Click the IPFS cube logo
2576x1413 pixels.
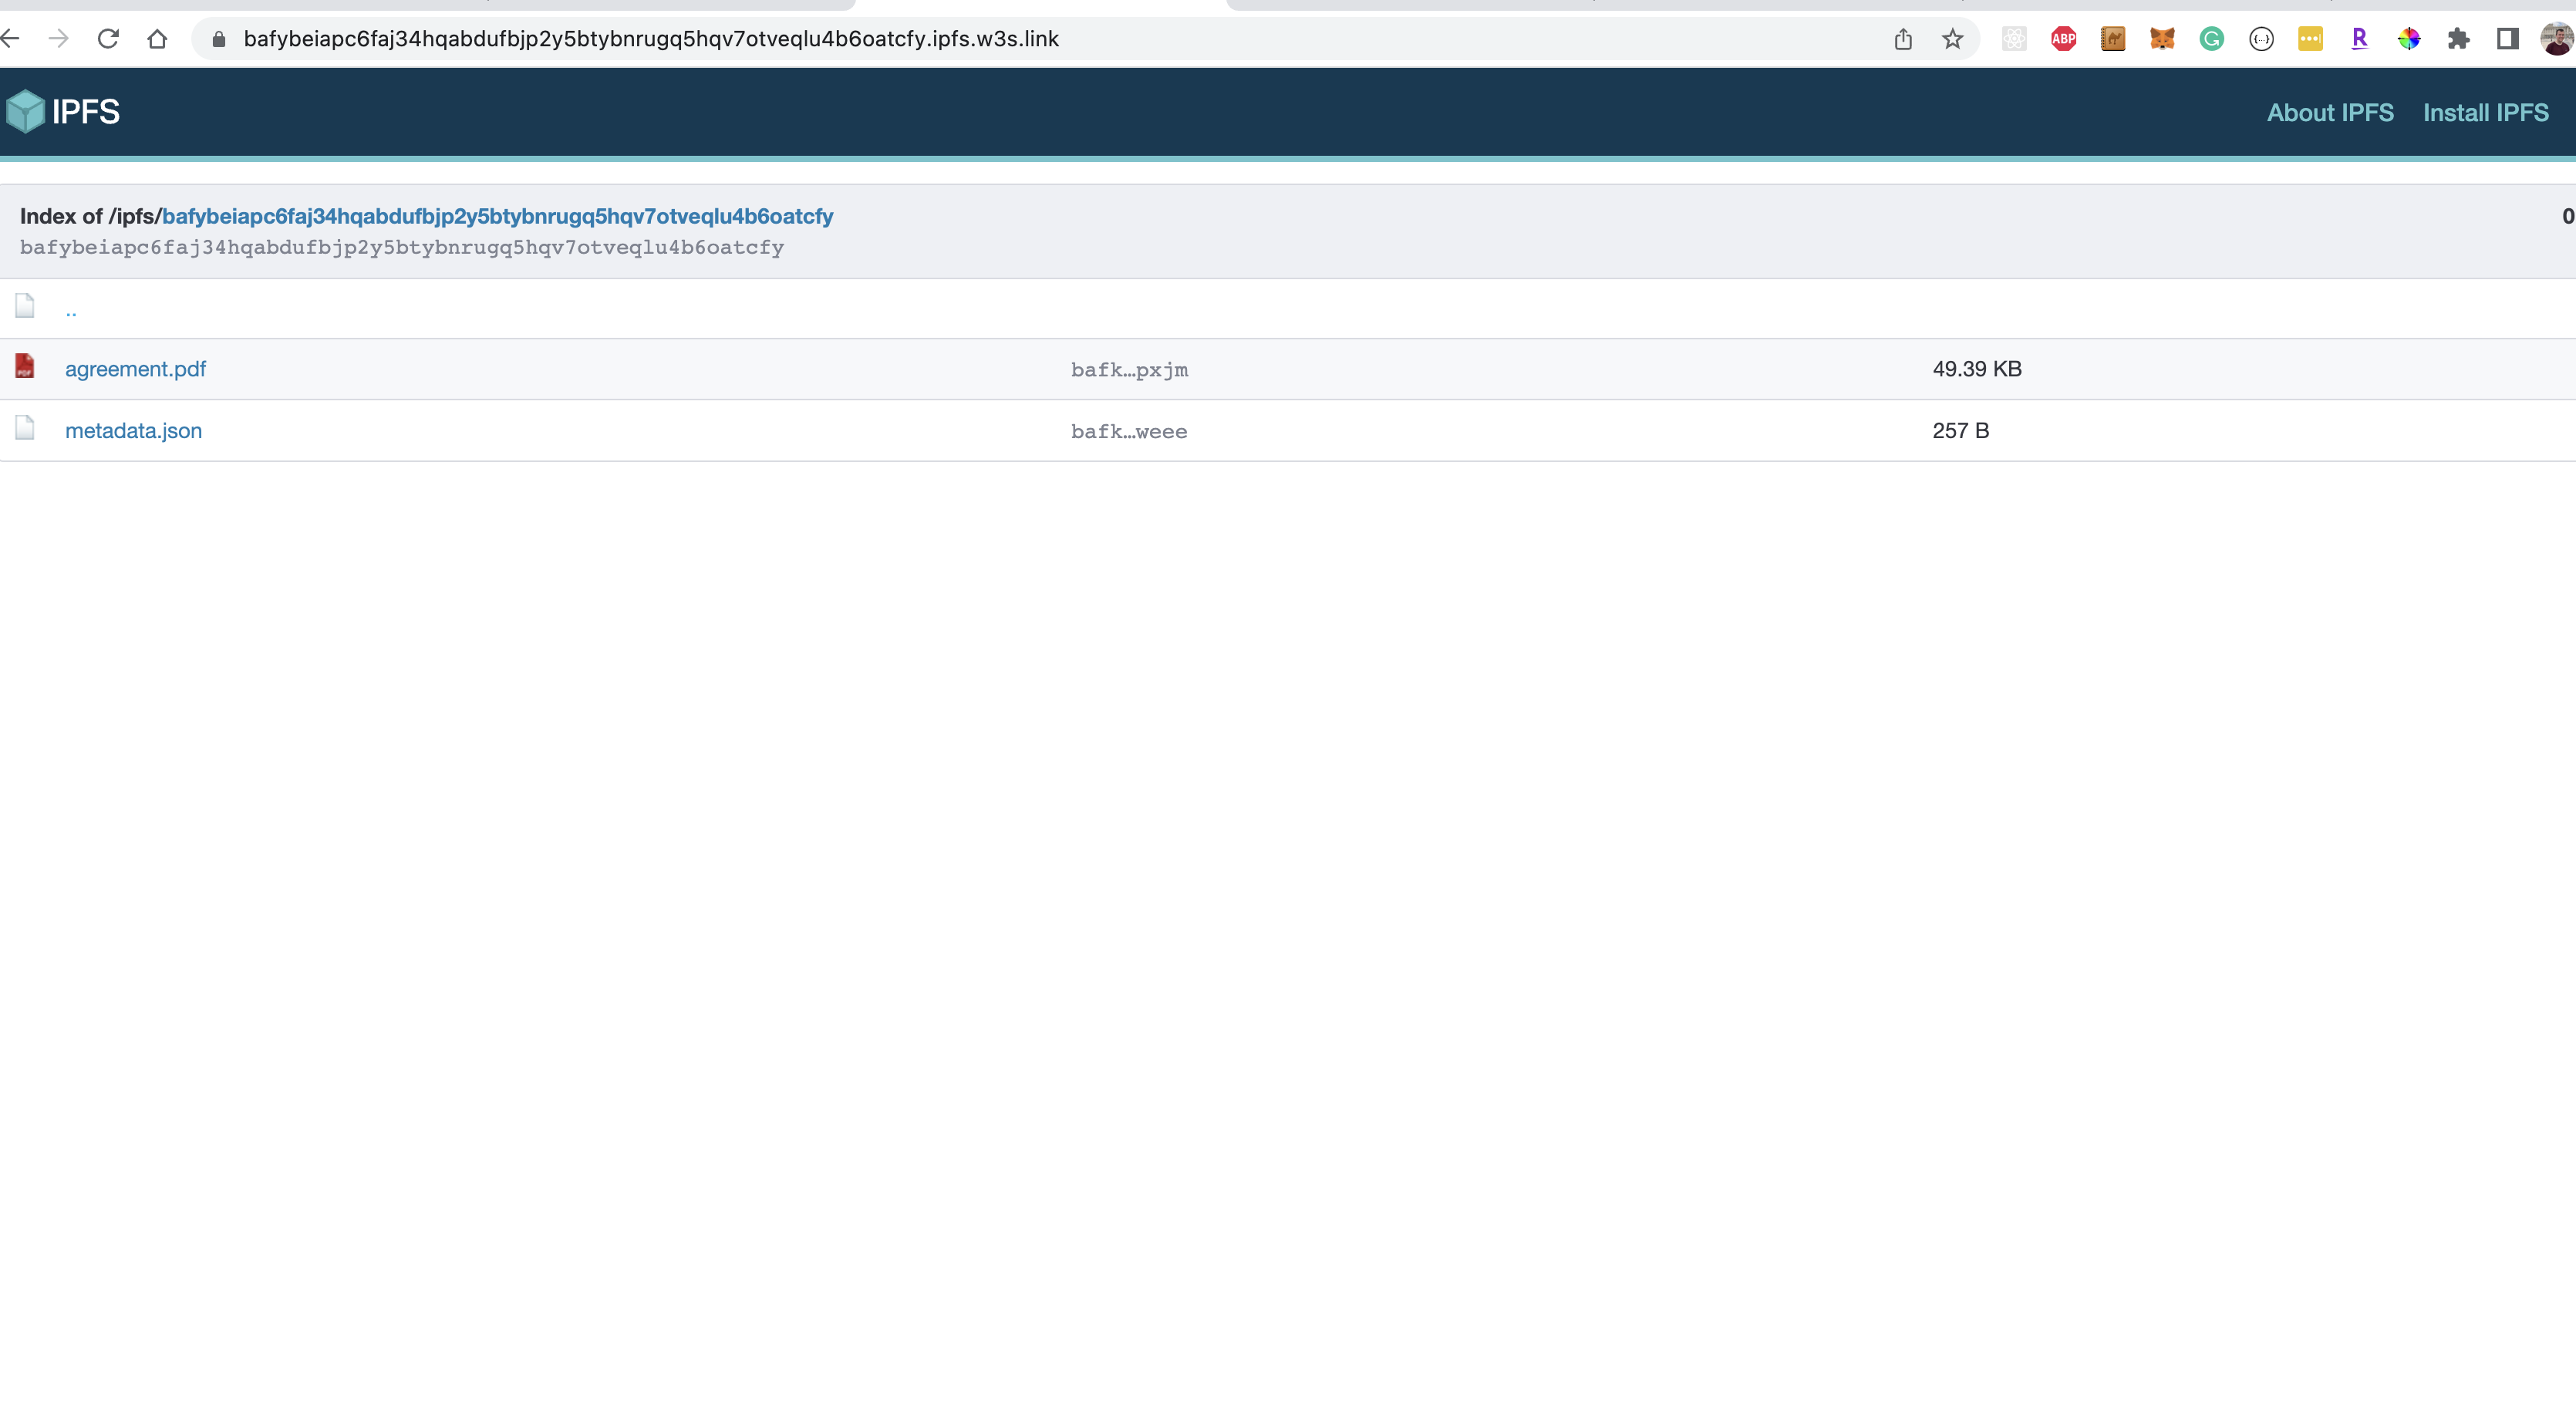coord(26,111)
